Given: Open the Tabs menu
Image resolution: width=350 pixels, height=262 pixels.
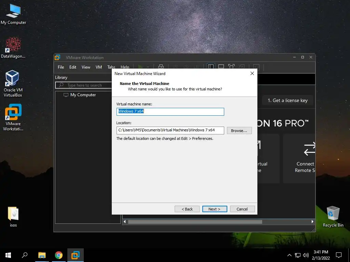Looking at the screenshot, I should click(111, 67).
